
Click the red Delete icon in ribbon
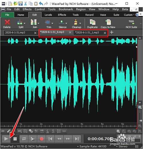click(7, 22)
